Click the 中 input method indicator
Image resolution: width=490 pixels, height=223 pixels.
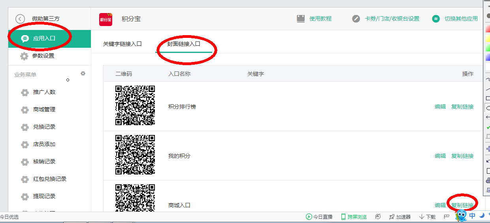473,216
